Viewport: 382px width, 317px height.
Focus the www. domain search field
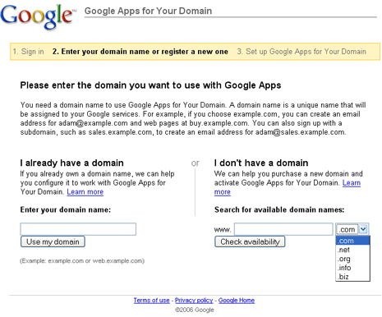coord(283,229)
